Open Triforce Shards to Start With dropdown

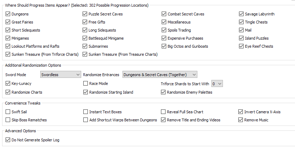217,84
